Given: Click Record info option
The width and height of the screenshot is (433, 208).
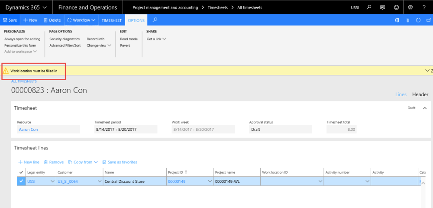Looking at the screenshot, I should pyautogui.click(x=96, y=39).
